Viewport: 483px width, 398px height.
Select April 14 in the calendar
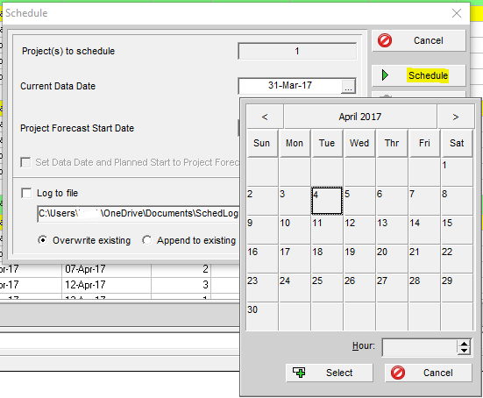(x=424, y=230)
